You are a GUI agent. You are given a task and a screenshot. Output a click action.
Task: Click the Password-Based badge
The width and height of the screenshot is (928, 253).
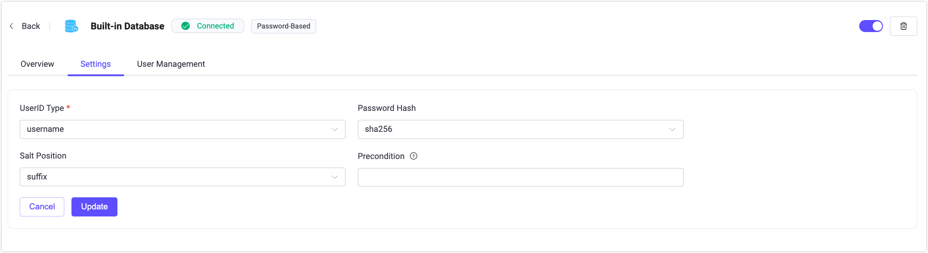point(284,26)
